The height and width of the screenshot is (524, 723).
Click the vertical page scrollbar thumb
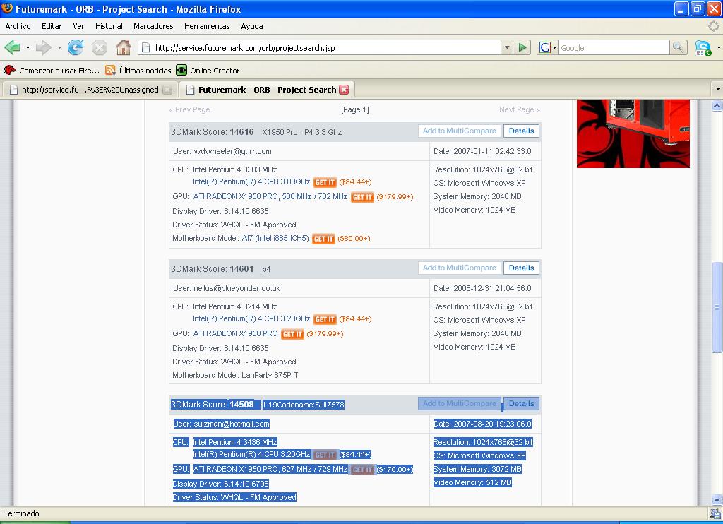coord(717,307)
